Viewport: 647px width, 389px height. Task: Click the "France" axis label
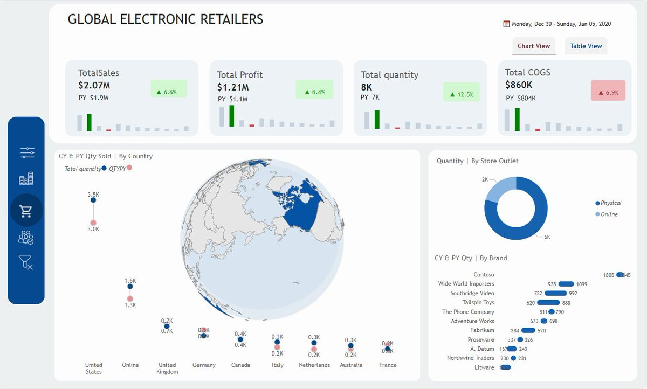(x=388, y=365)
